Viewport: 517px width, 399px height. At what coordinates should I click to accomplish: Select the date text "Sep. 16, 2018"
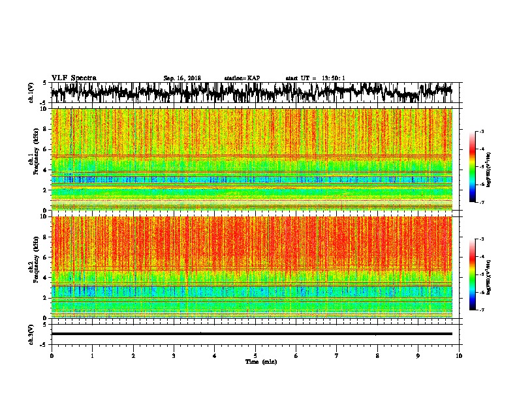[182, 78]
